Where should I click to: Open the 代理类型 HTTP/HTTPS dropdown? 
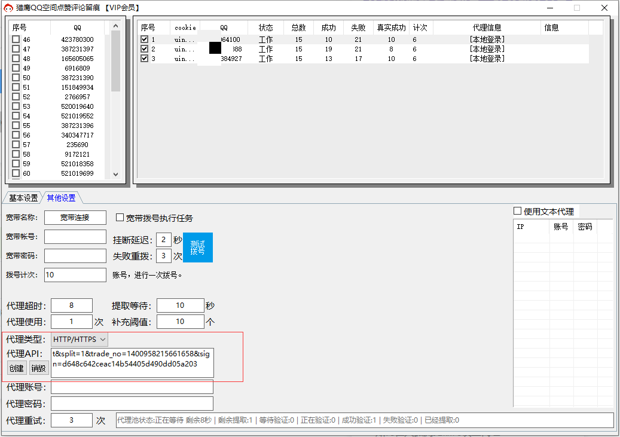click(79, 340)
